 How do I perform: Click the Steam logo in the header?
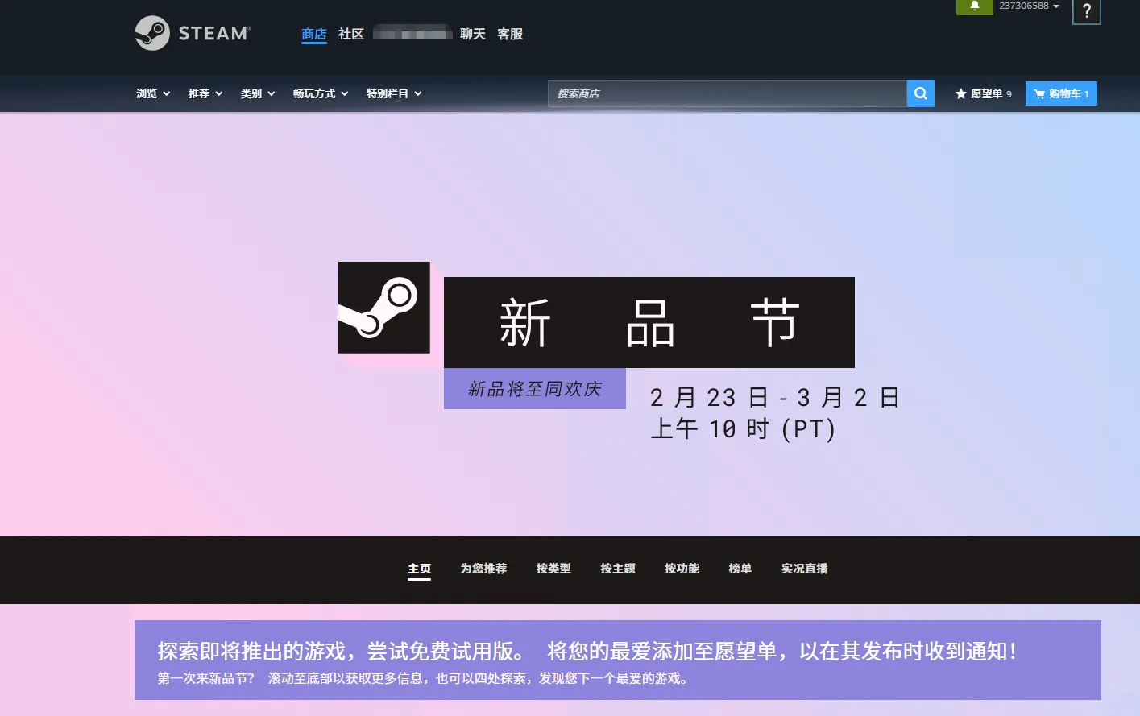pyautogui.click(x=193, y=33)
